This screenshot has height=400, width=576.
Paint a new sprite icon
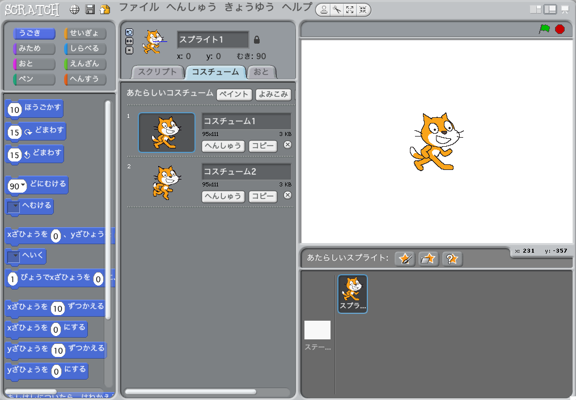(x=405, y=259)
